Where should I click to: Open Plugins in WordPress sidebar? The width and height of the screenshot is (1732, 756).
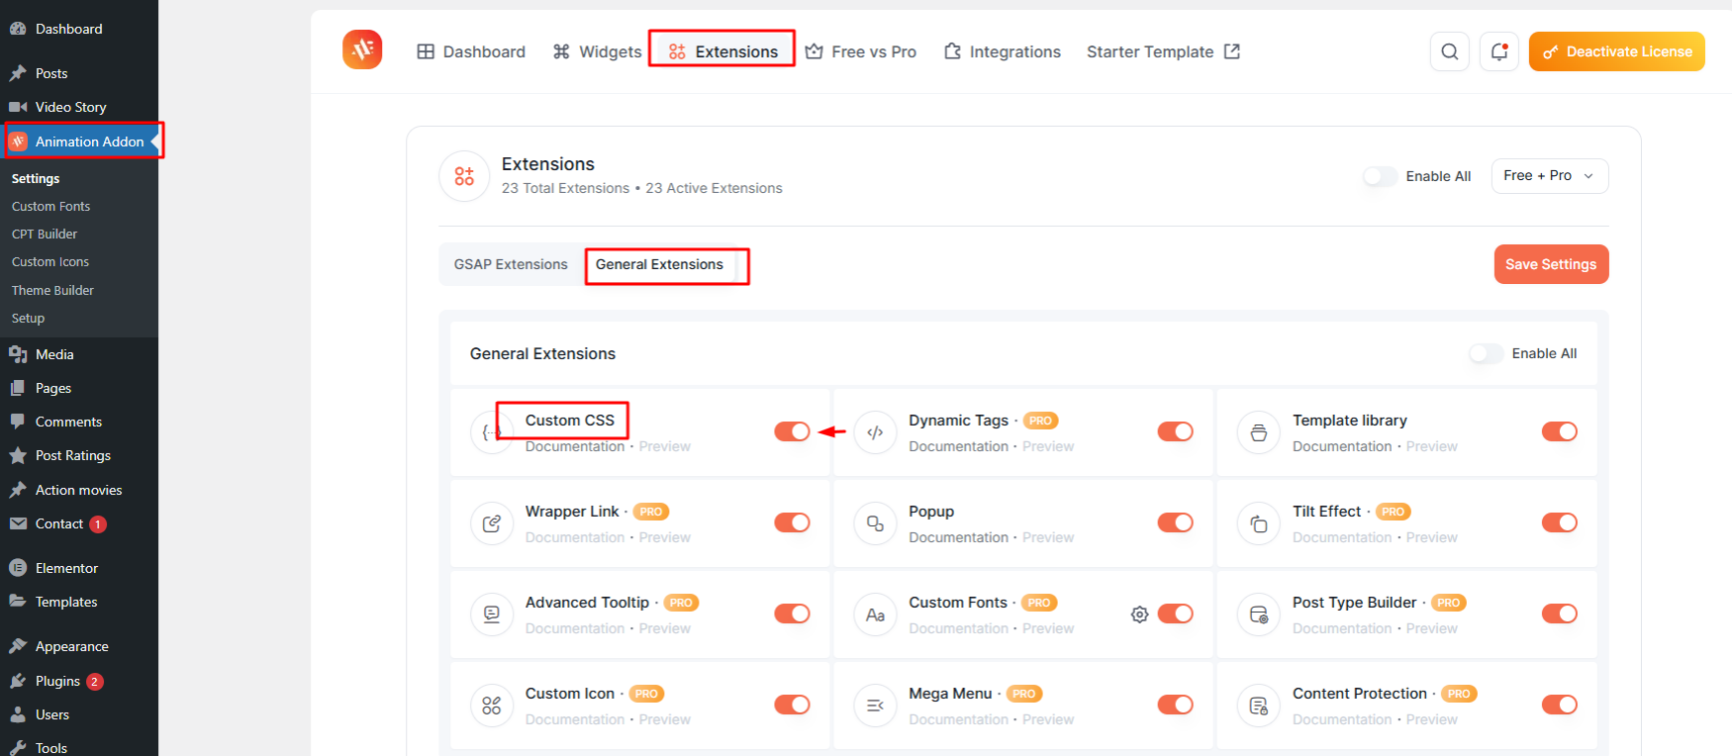coord(79,681)
